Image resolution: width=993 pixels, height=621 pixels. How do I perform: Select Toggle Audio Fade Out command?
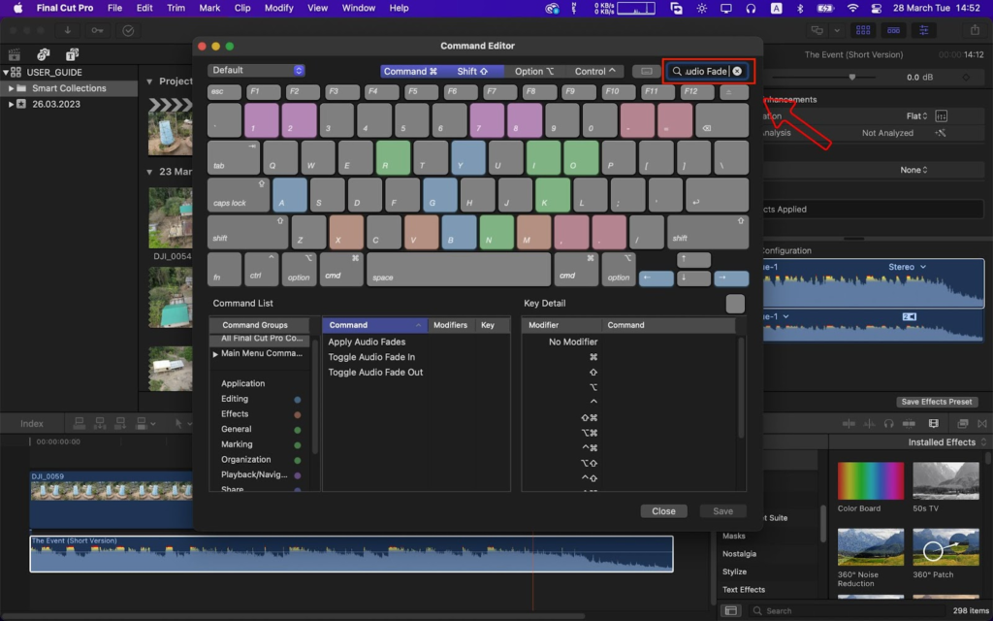[x=375, y=372]
